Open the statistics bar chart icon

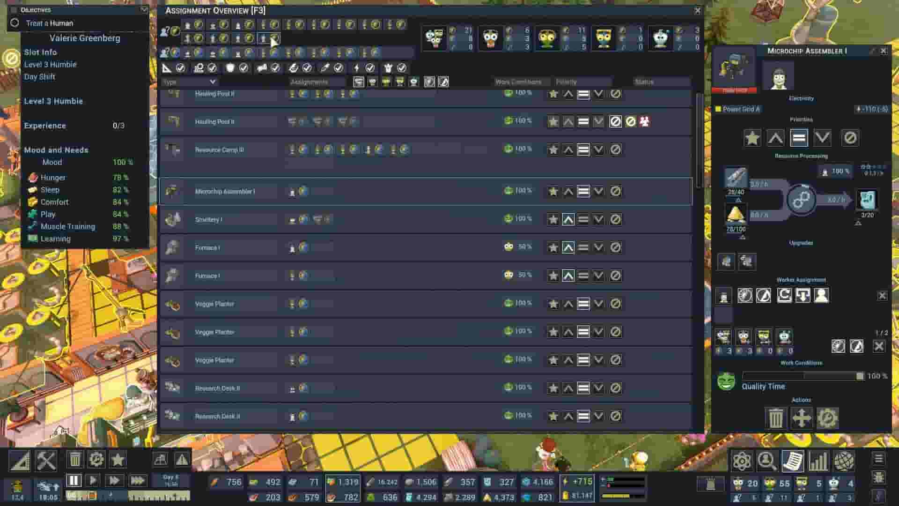818,461
